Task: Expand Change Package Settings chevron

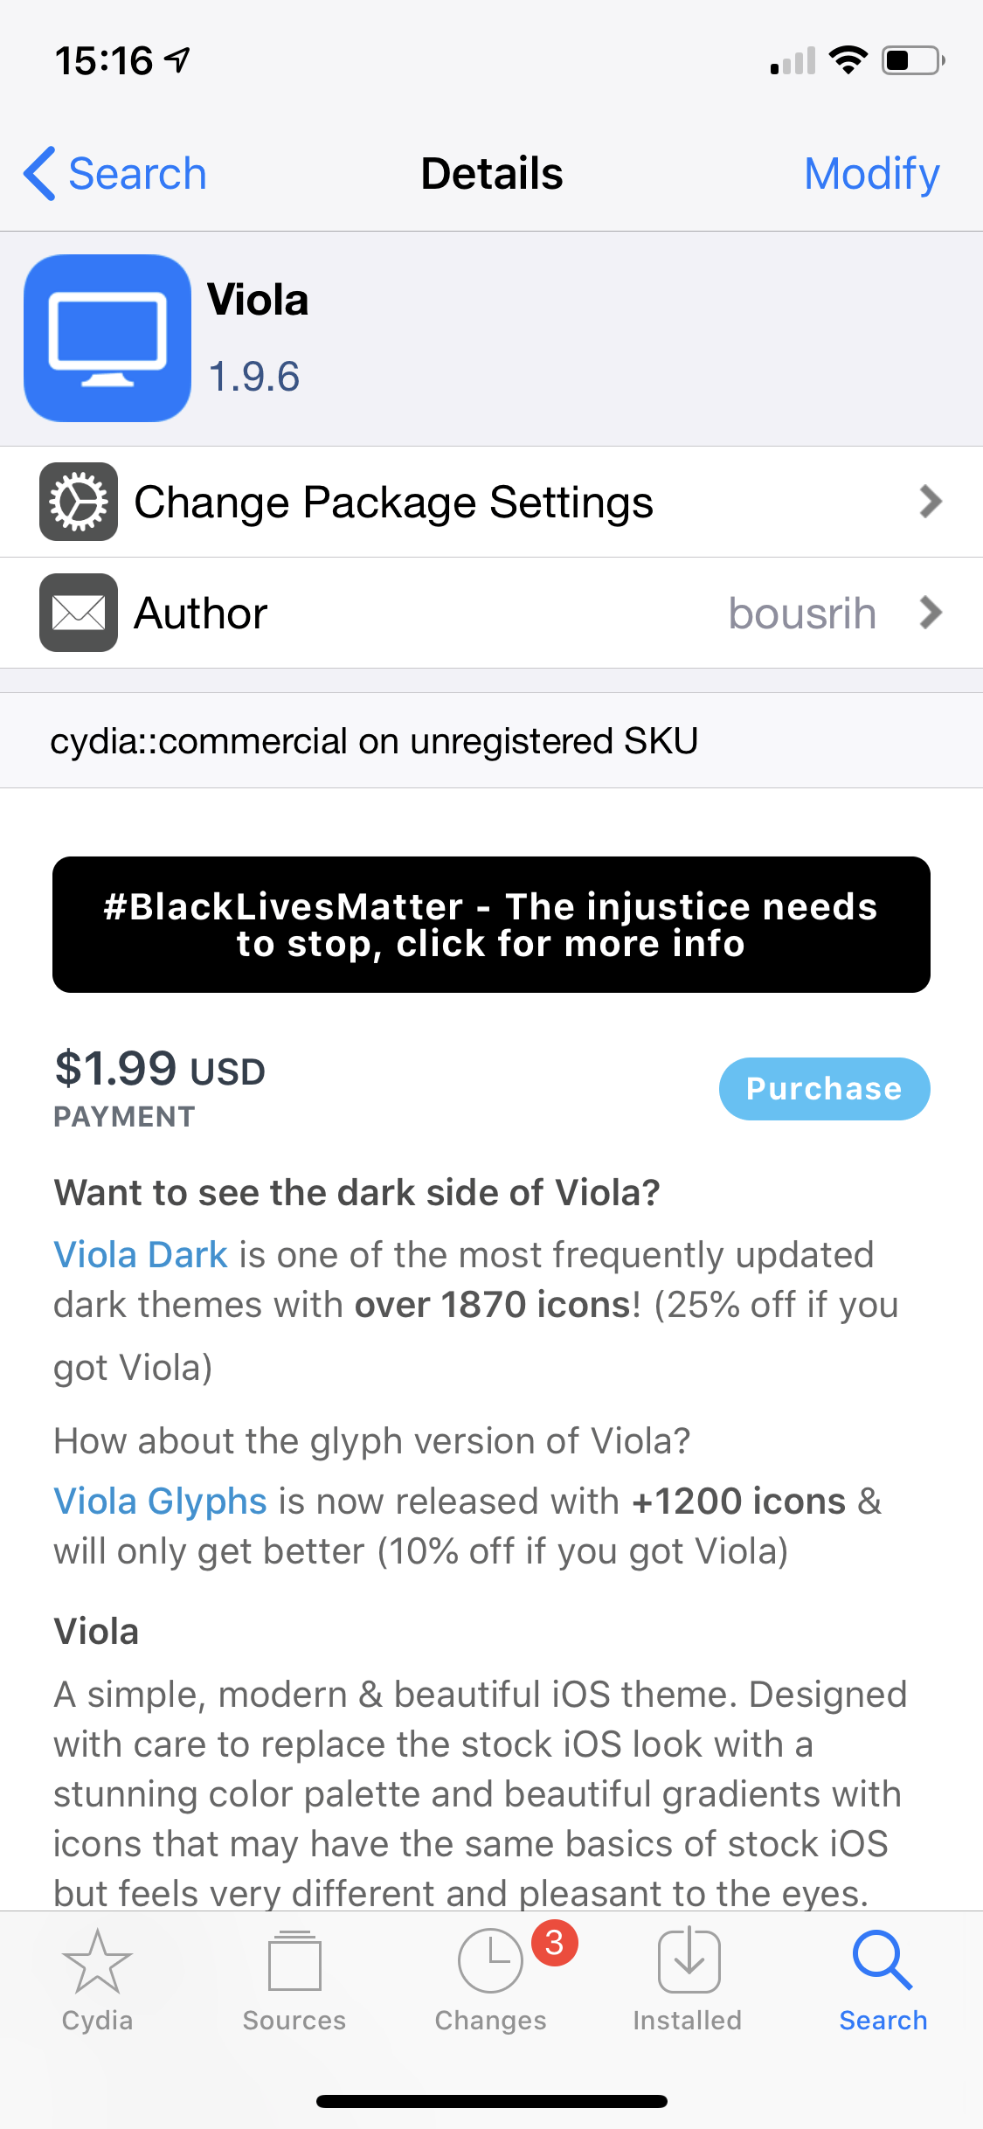Action: tap(931, 502)
